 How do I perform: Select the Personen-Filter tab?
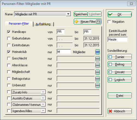tap(19, 24)
